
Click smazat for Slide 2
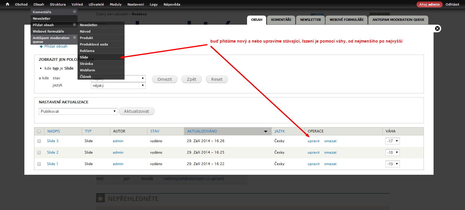click(x=330, y=152)
